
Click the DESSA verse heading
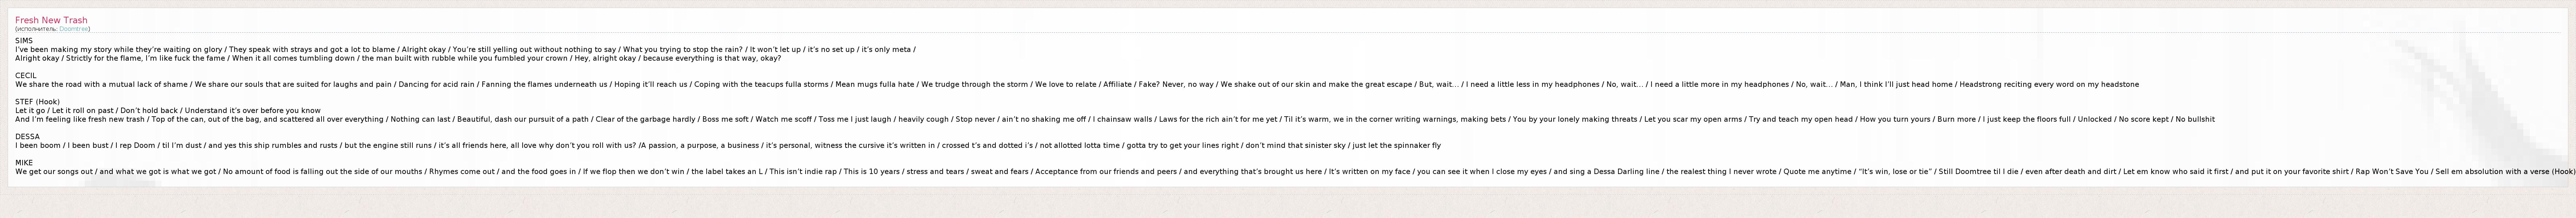pyautogui.click(x=27, y=136)
